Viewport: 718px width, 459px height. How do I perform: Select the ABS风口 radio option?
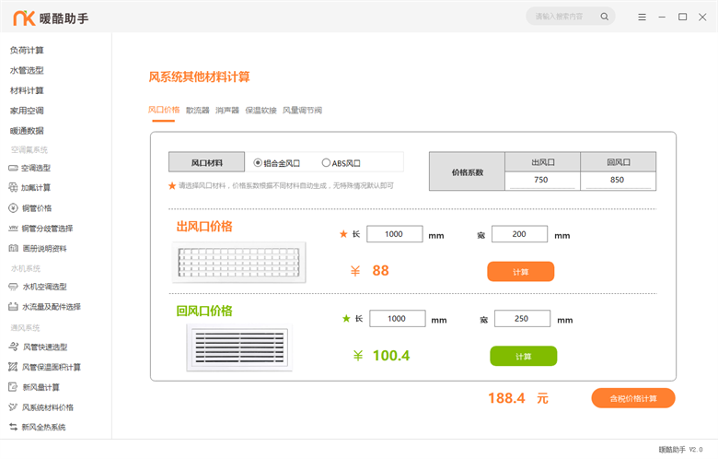(x=342, y=163)
